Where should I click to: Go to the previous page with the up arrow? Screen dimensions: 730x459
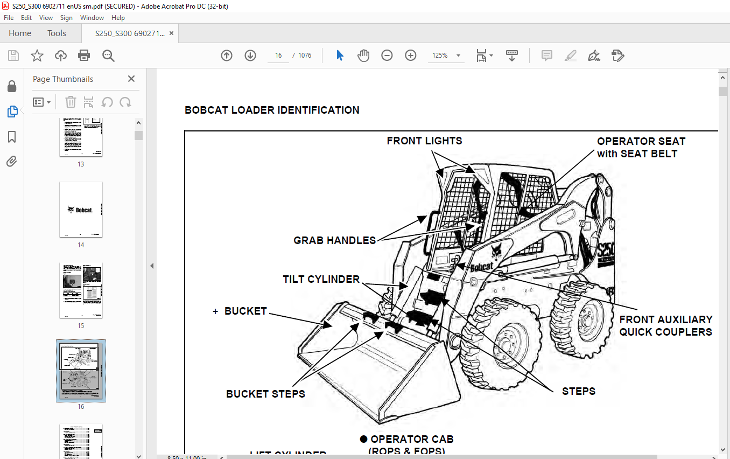tap(227, 55)
